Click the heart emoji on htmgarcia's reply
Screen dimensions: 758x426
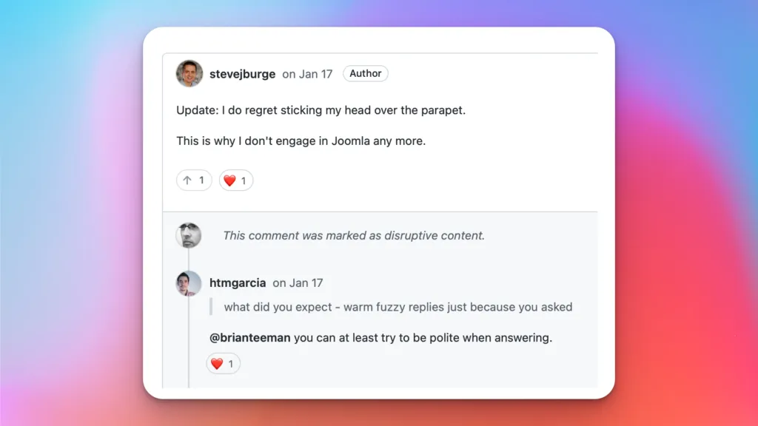pos(216,363)
